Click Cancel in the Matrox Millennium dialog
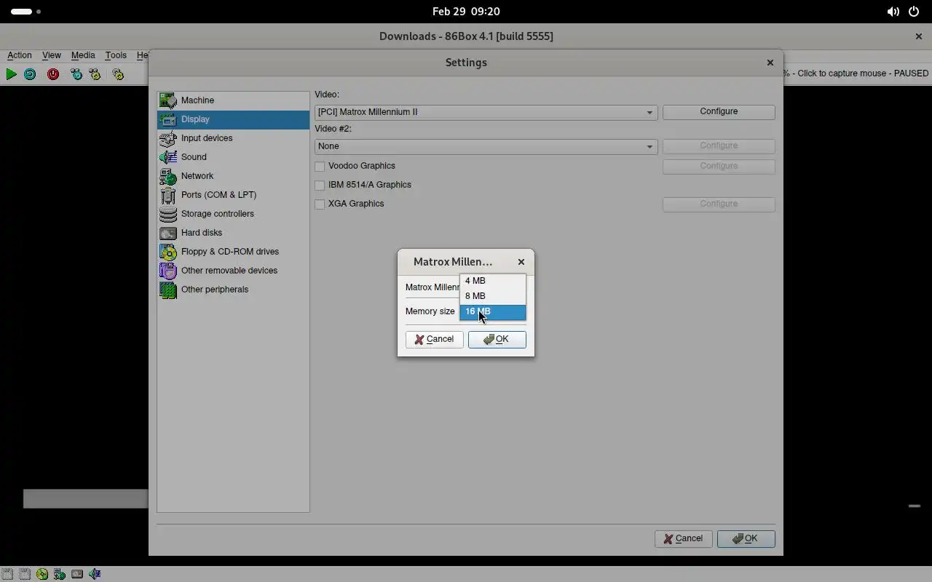The width and height of the screenshot is (932, 582). 434,339
